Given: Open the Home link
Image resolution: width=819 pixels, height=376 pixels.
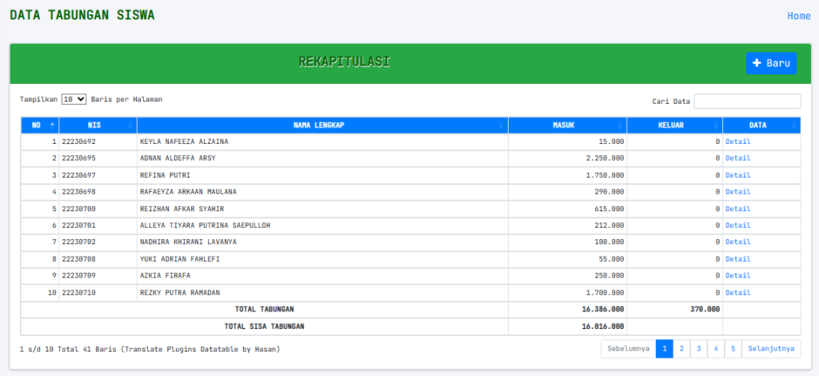Looking at the screenshot, I should coord(799,16).
